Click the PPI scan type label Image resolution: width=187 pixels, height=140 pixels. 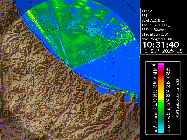(145, 16)
